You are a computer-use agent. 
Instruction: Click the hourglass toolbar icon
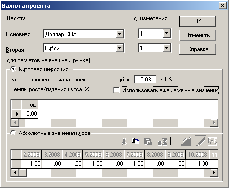pyautogui.click(x=162, y=141)
